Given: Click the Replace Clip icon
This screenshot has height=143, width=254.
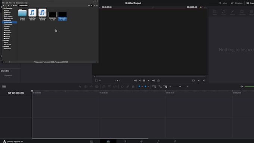Looking at the screenshot, I should click(x=115, y=87).
